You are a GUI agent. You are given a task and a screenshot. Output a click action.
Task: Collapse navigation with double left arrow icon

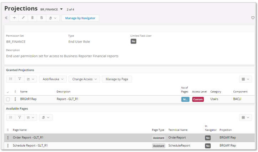[6, 18]
